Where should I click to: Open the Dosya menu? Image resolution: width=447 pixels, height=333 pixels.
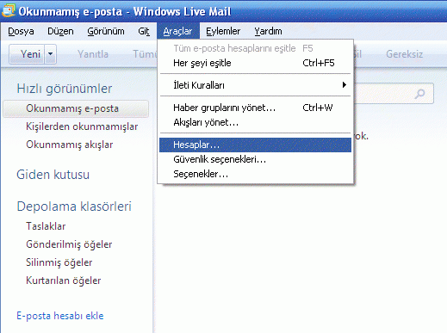point(21,31)
